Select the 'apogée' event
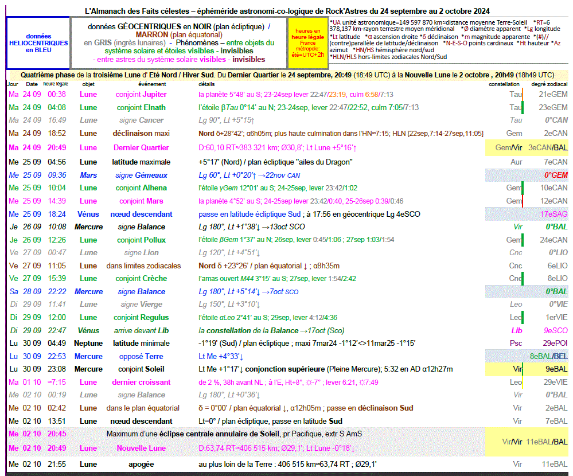The image size is (573, 476). 141,465
